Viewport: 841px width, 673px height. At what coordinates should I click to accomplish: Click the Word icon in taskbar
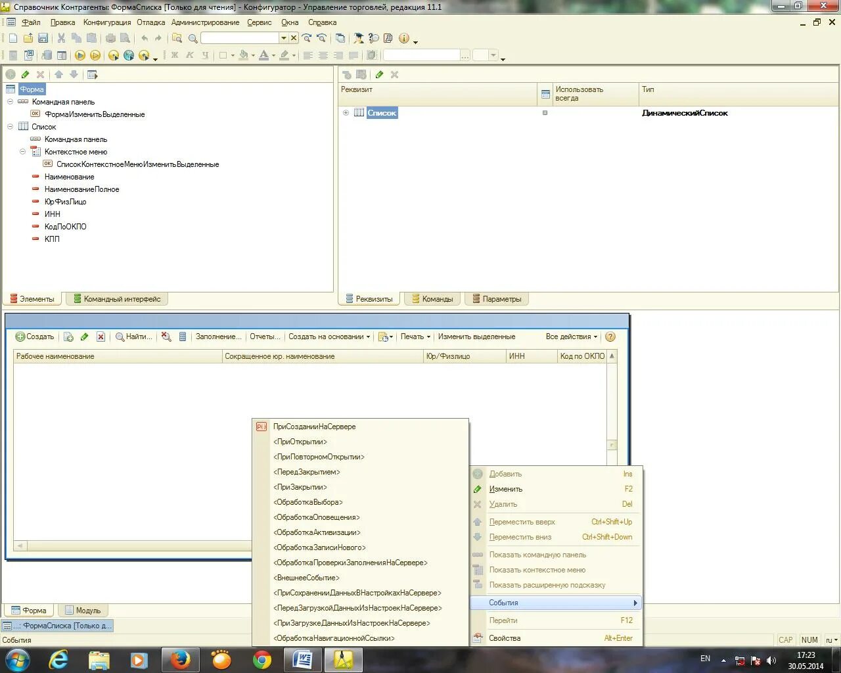303,659
